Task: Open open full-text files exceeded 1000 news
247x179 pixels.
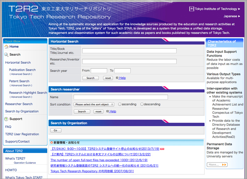Action: (99, 160)
